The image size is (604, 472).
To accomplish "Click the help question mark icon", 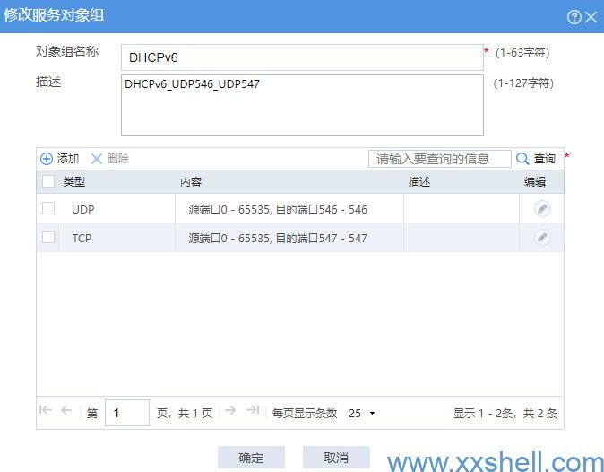I will pos(574,17).
